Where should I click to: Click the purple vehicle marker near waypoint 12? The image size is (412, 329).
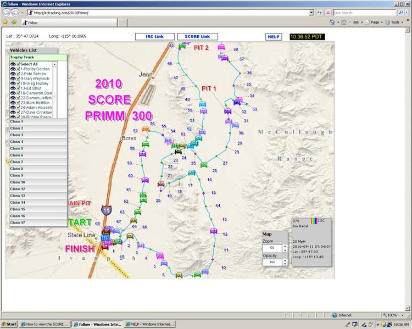click(x=214, y=231)
